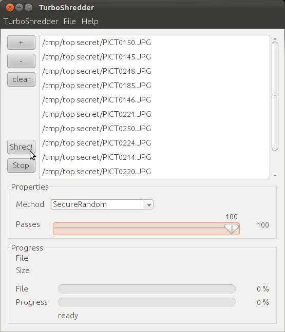This screenshot has height=332, width=285.
Task: Clear the file list
Action: [21, 79]
